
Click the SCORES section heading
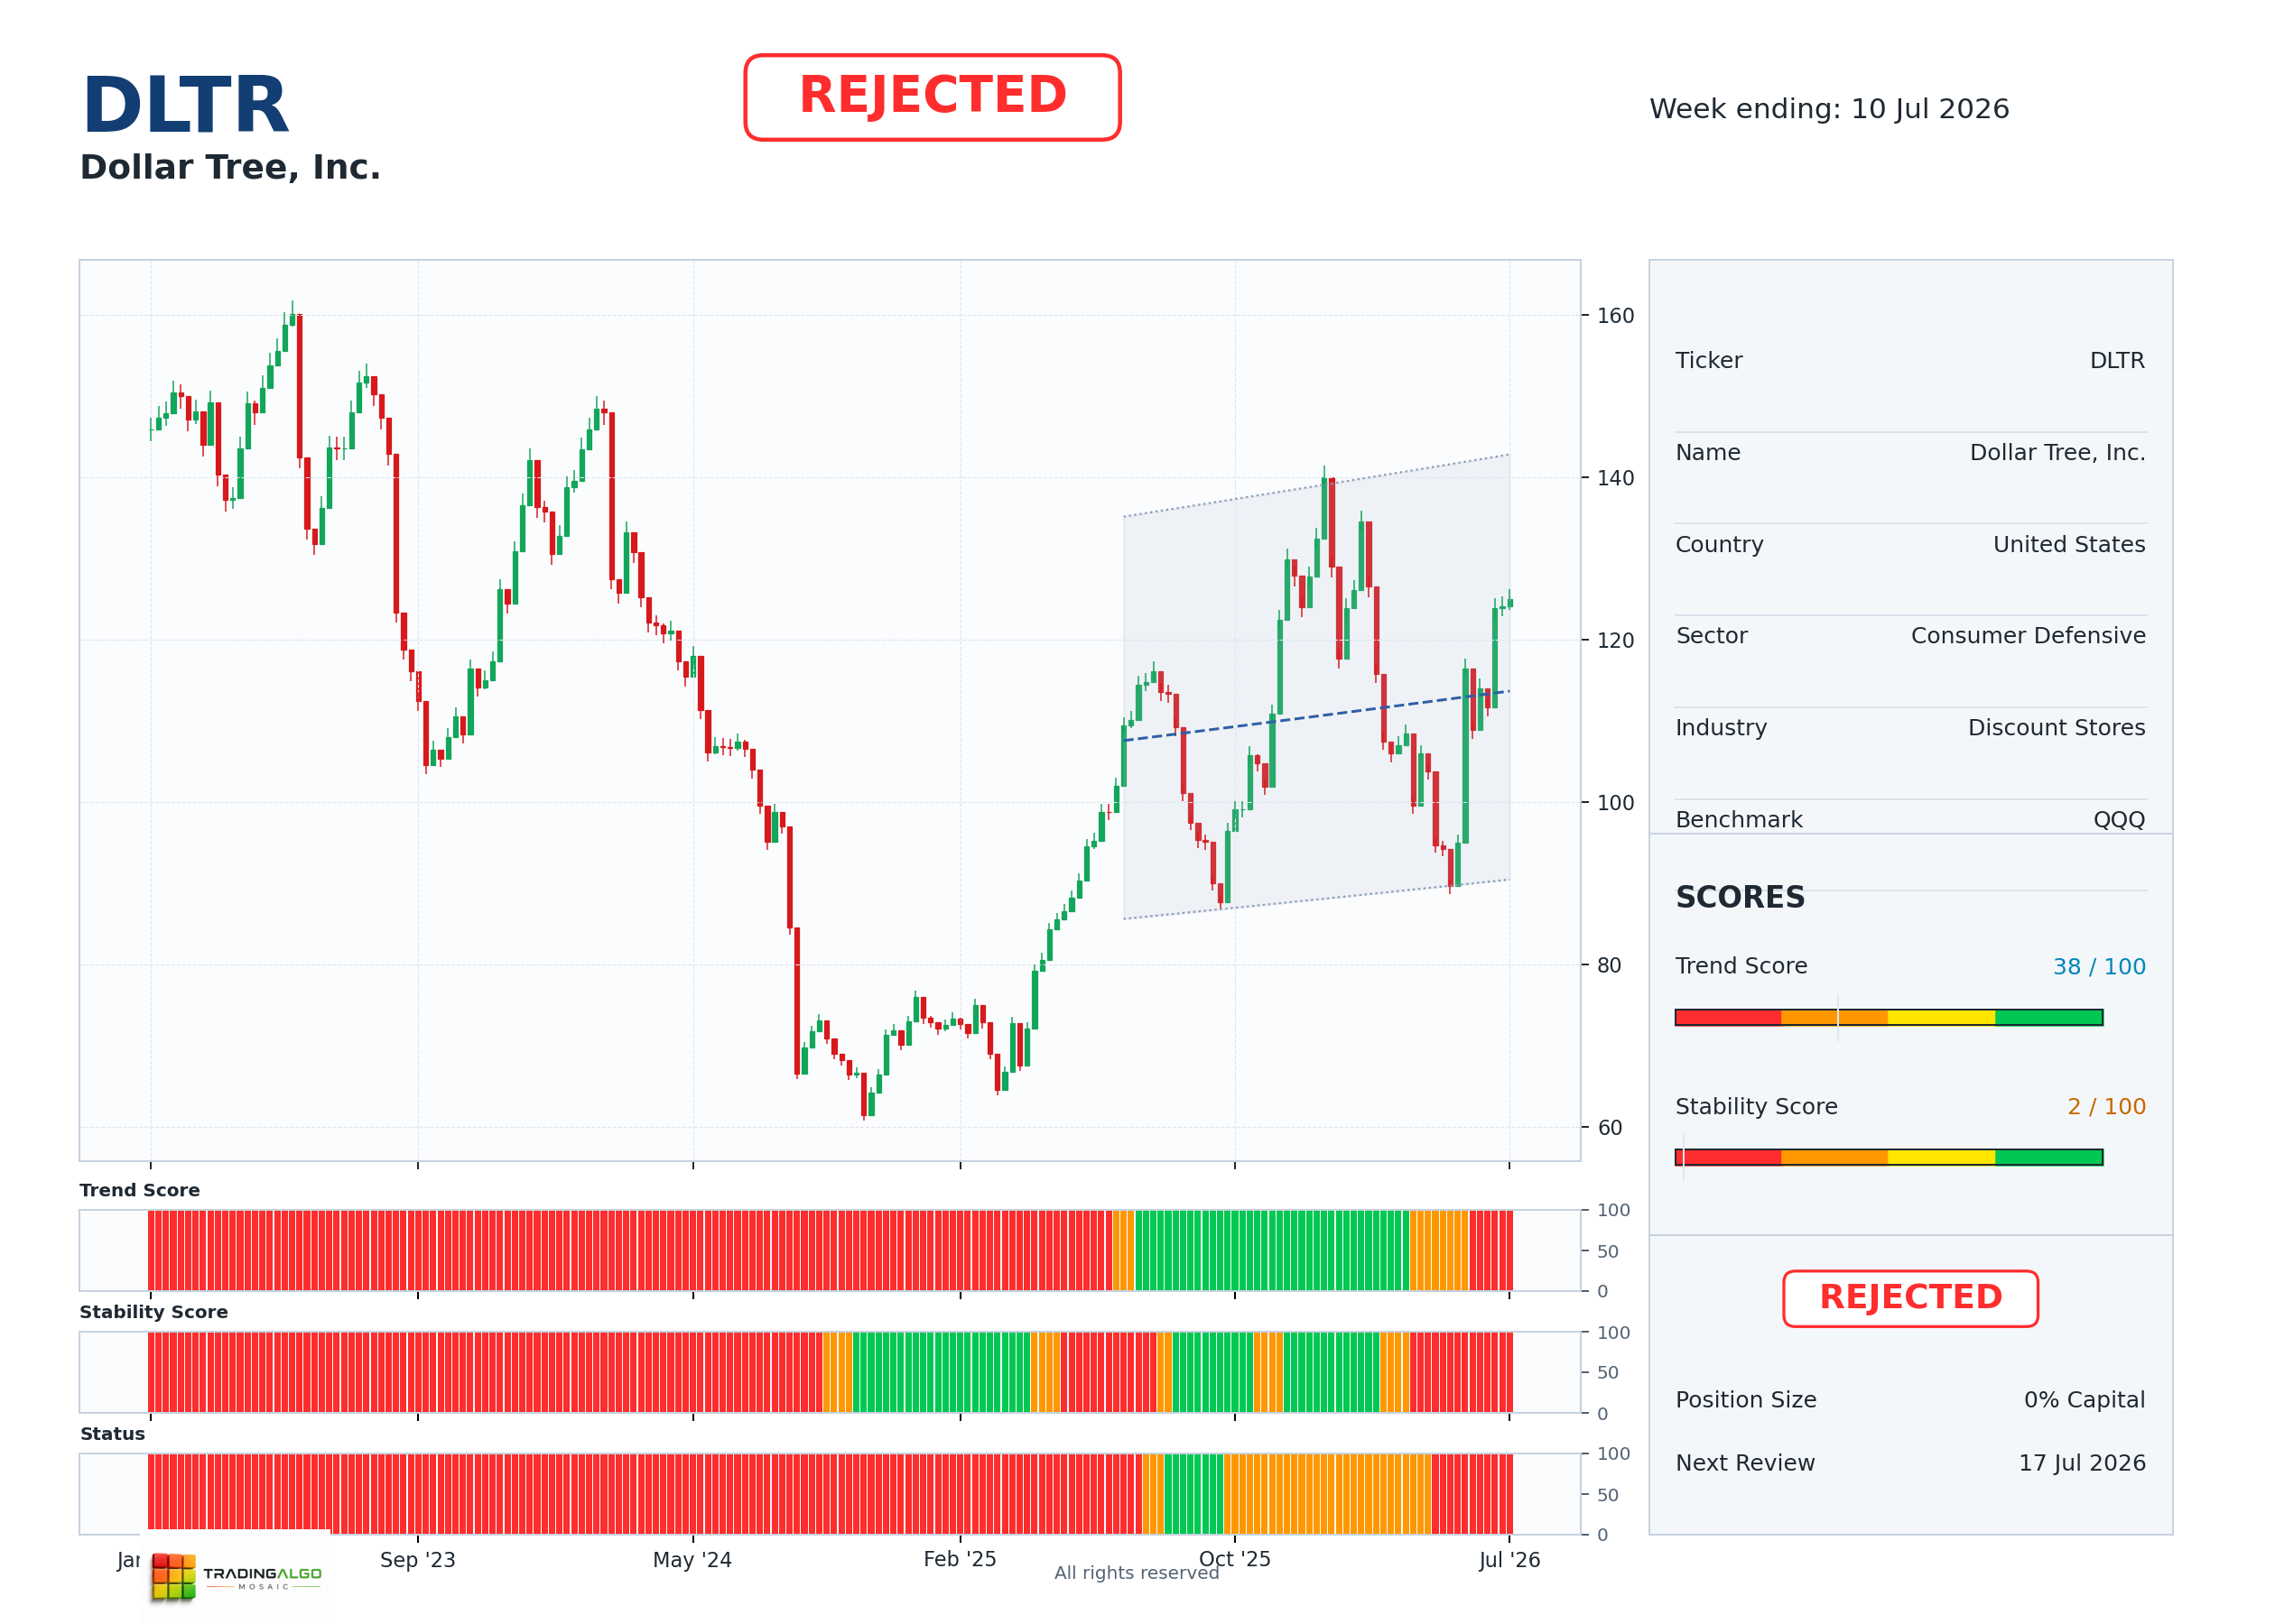[1740, 897]
